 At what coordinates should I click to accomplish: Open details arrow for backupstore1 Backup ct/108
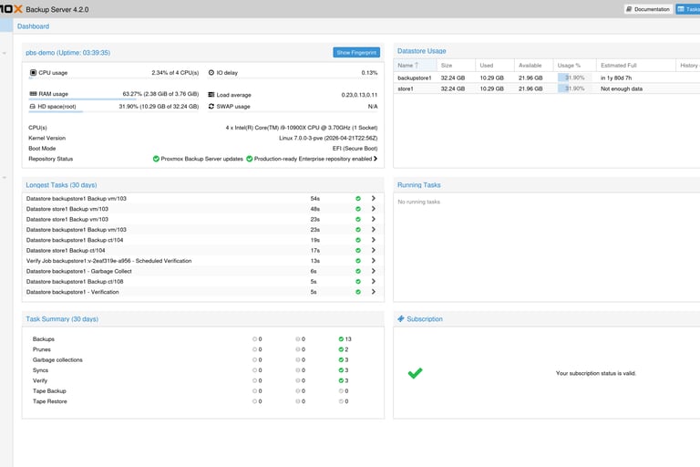point(373,282)
